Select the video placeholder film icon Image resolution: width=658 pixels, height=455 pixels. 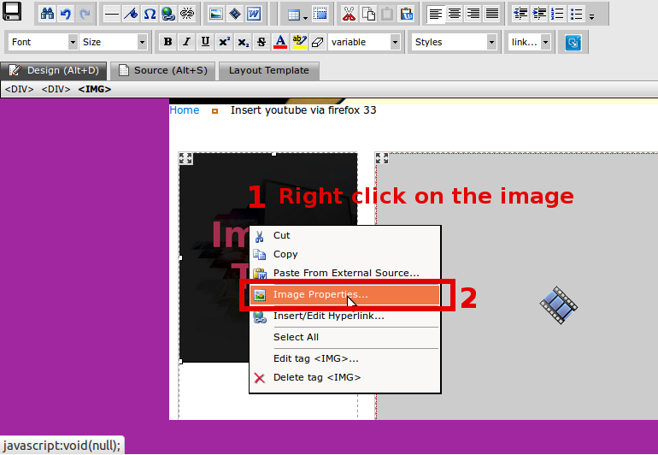[x=558, y=304]
